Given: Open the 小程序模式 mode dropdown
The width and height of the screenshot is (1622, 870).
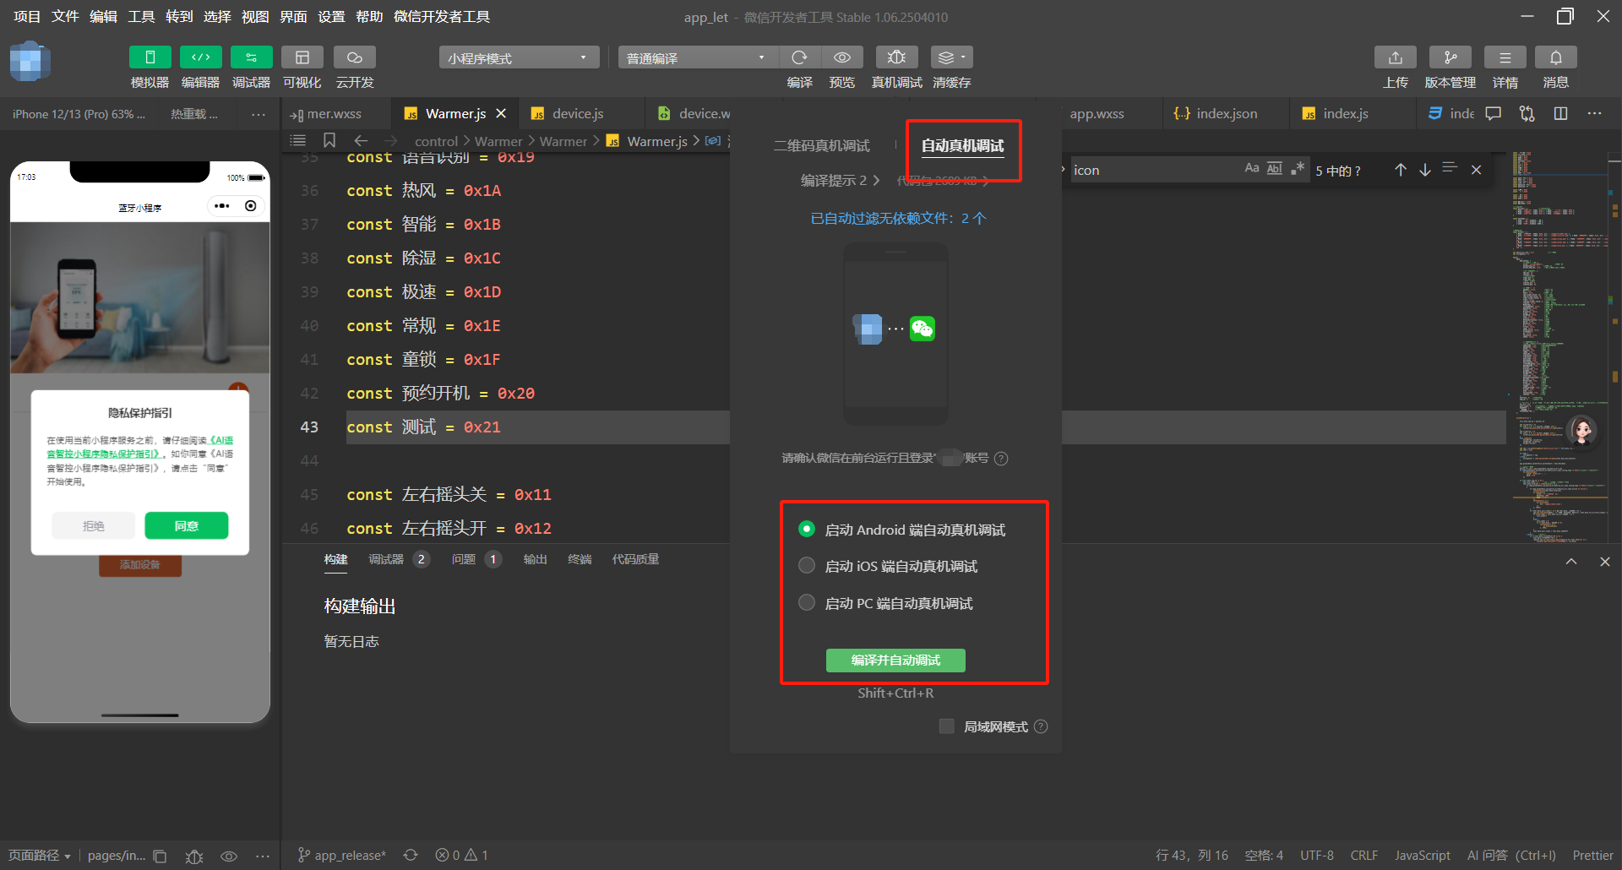Looking at the screenshot, I should point(518,58).
